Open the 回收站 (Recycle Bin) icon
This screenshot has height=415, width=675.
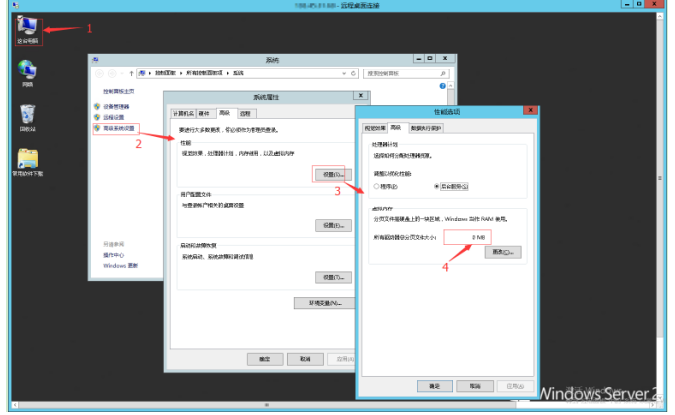point(27,116)
